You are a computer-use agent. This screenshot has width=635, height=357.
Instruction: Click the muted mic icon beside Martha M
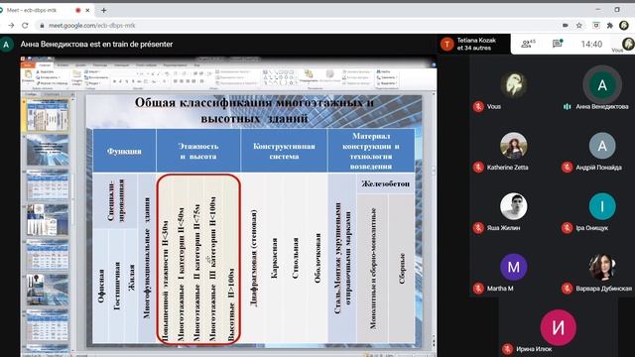coord(478,289)
